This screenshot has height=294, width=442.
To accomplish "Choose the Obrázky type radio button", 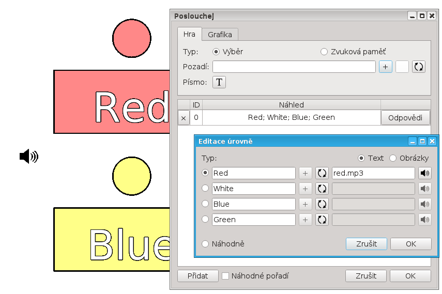I will point(393,158).
